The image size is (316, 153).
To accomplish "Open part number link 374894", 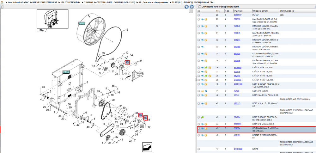I will coord(237,117).
